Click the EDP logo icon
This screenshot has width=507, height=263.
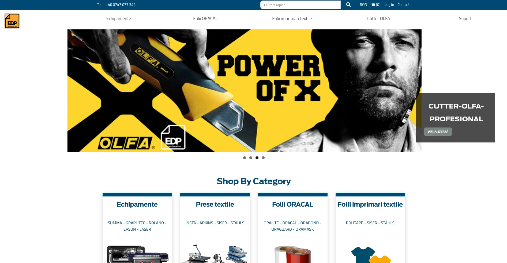(x=12, y=21)
